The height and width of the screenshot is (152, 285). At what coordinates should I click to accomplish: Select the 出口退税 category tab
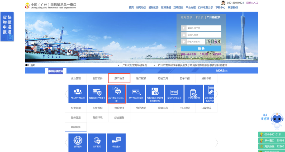[185, 108]
